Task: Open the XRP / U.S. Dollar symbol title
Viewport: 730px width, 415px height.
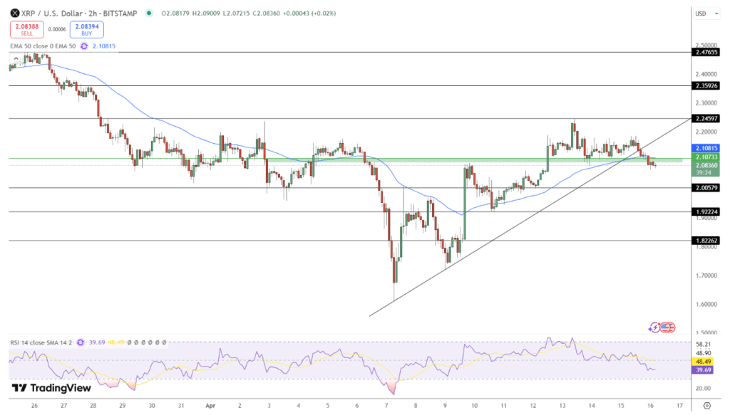Action: pyautogui.click(x=79, y=14)
